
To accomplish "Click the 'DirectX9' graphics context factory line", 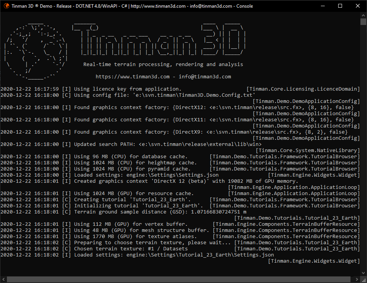I will click(174, 132).
